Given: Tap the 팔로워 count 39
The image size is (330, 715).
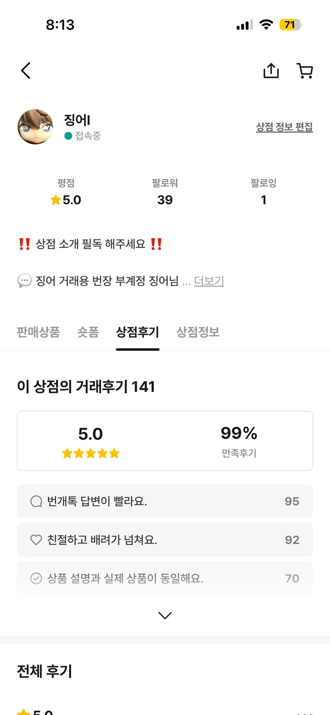Looking at the screenshot, I should (x=165, y=200).
